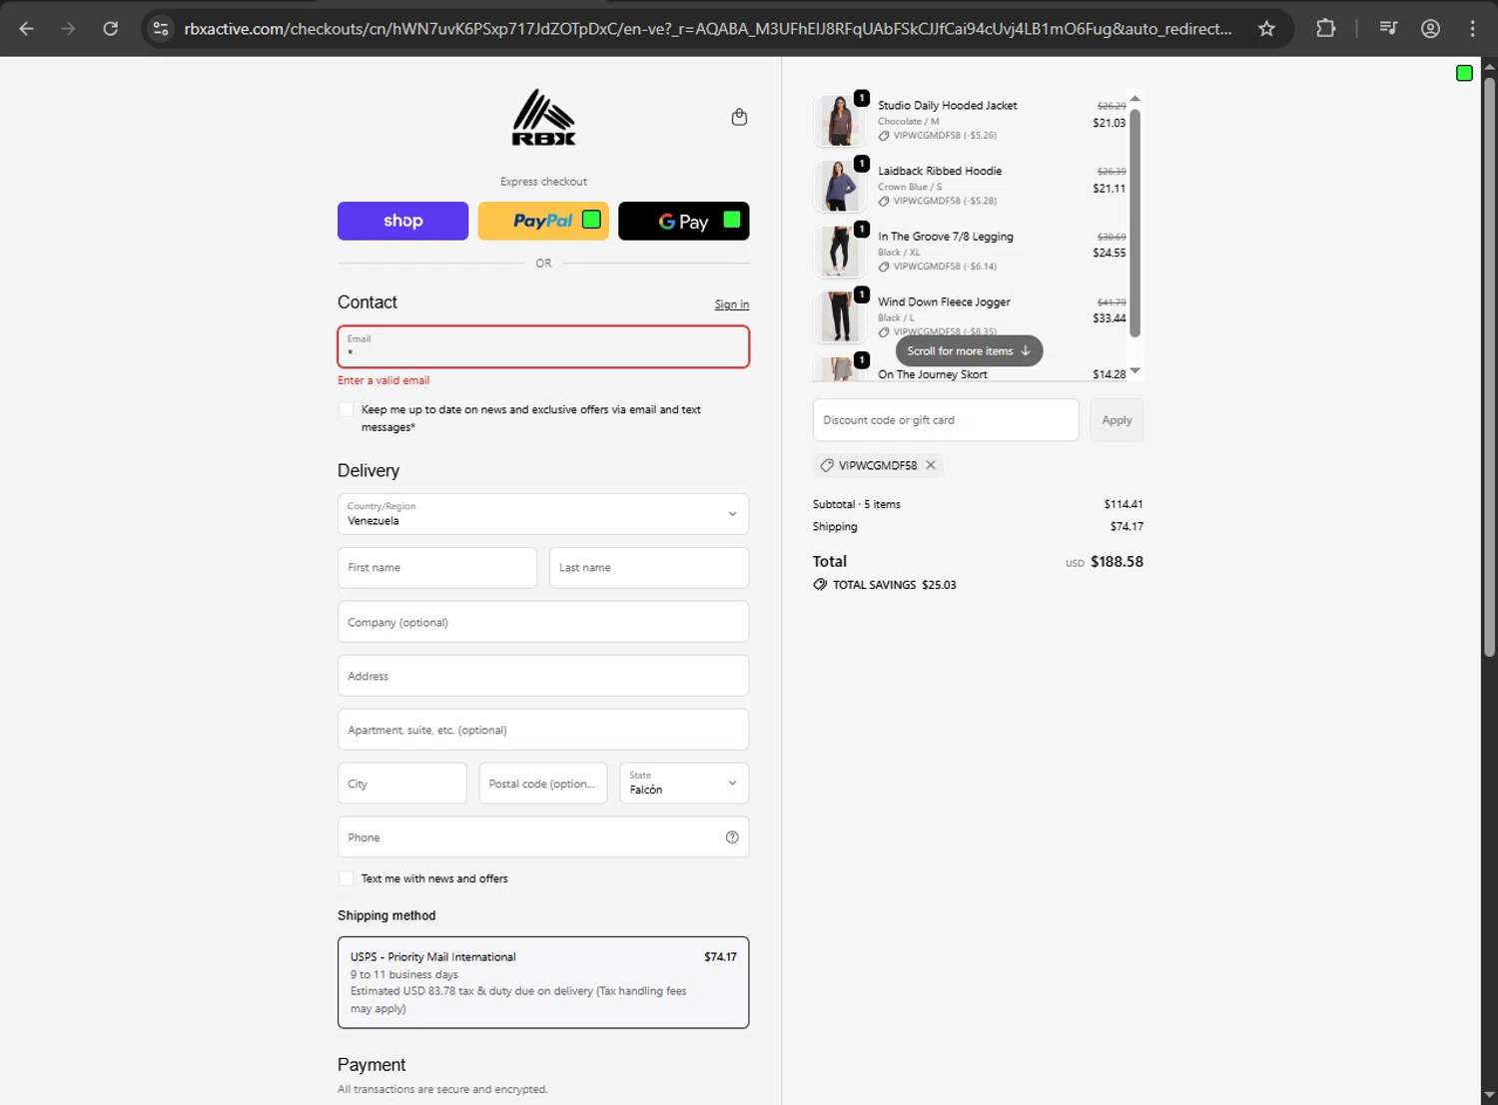Open the media control icon in the toolbar
Viewport: 1498px width, 1105px height.
(x=1388, y=29)
